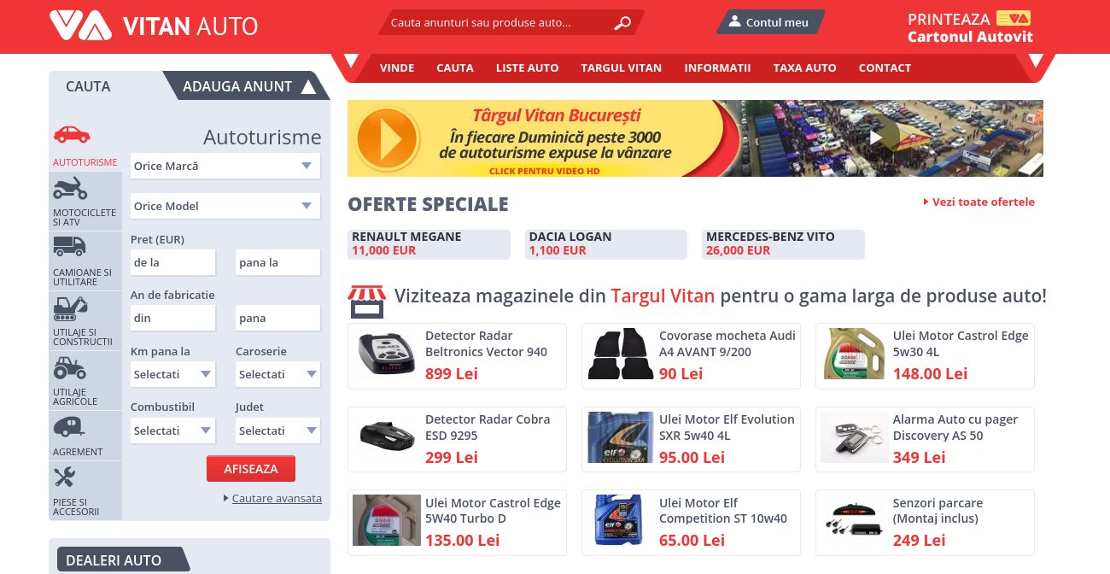Select the Autoturisme car icon
The height and width of the screenshot is (574, 1110).
coord(72,134)
